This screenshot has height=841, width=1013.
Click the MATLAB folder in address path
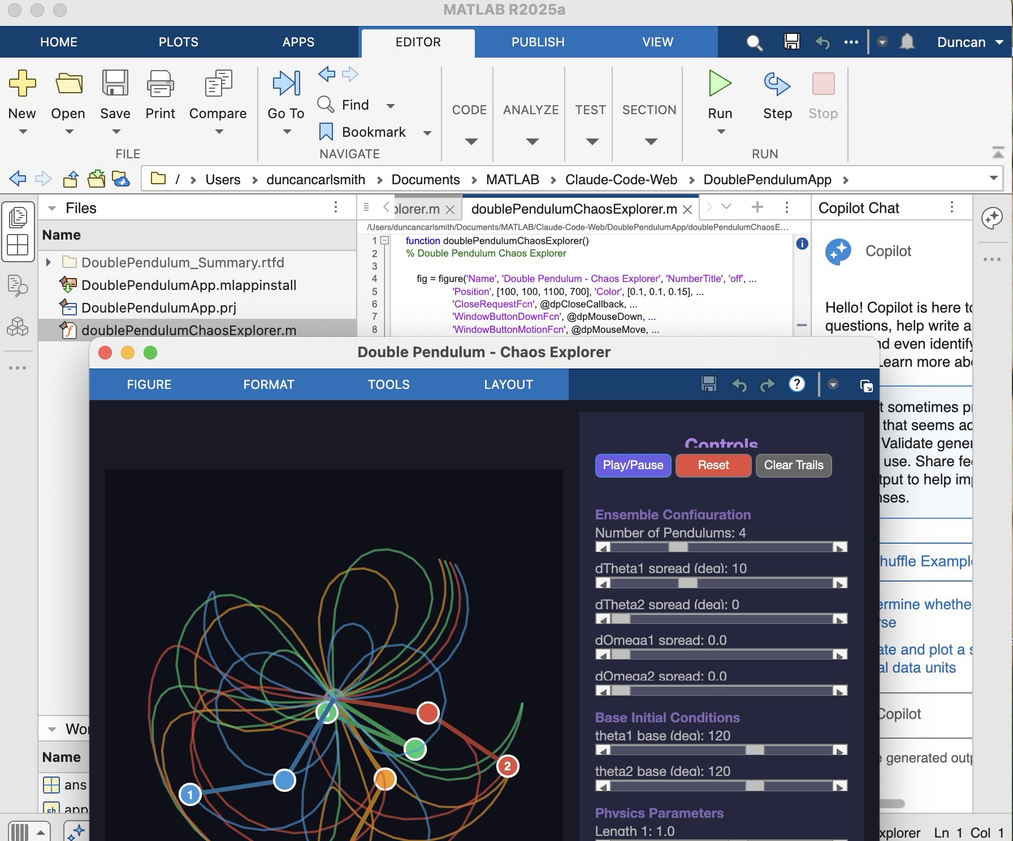click(512, 179)
